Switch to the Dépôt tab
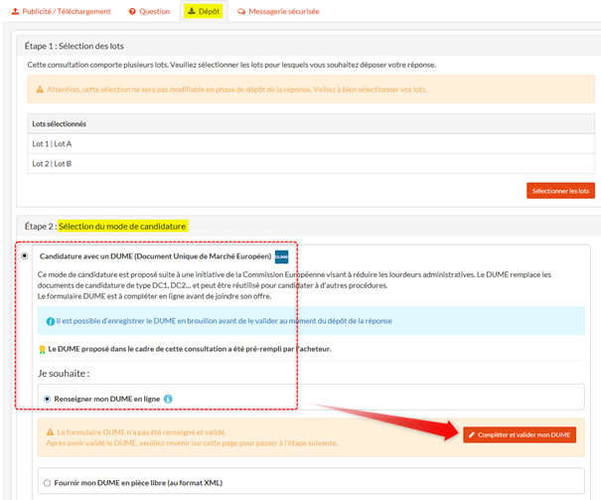 [x=203, y=12]
